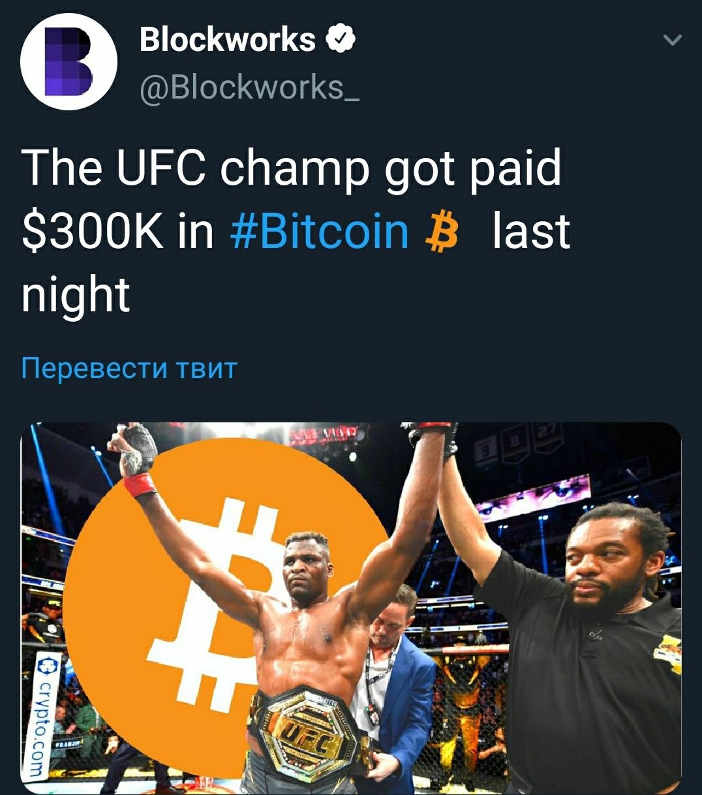Visit the @Blockworks_ handle

(x=249, y=87)
